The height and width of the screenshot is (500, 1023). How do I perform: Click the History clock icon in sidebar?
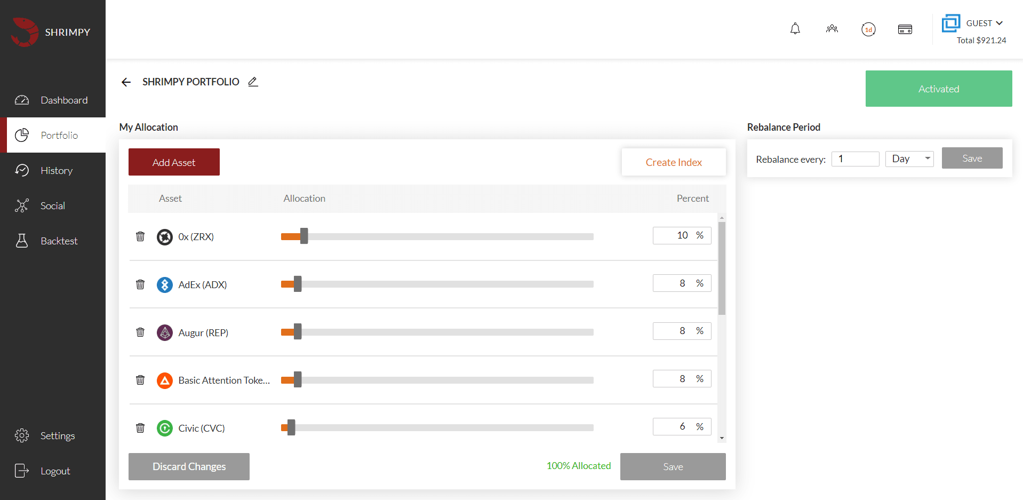22,170
